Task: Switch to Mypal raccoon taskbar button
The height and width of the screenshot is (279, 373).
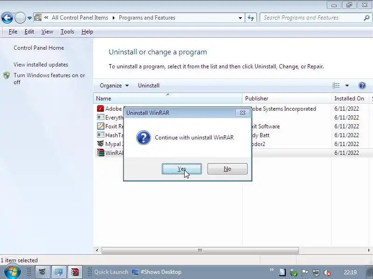Action: pos(42,272)
